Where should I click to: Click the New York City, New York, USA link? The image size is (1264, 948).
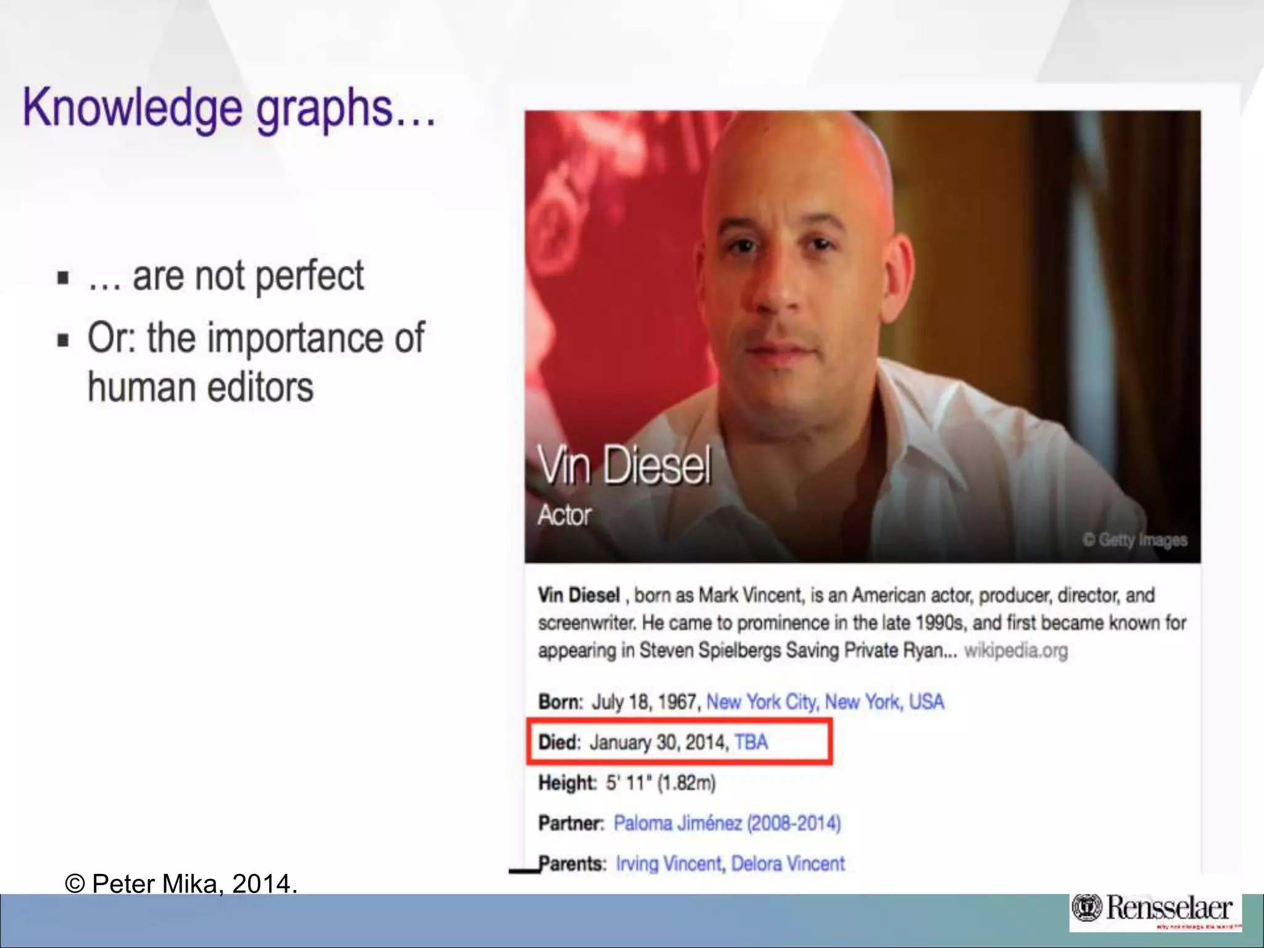[x=825, y=702]
